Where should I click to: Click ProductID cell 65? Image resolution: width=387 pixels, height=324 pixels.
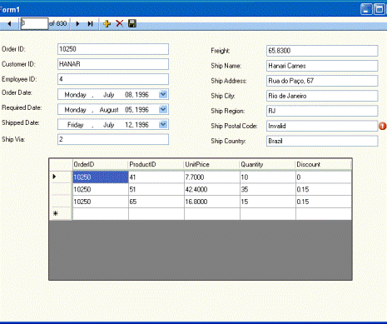tap(156, 202)
